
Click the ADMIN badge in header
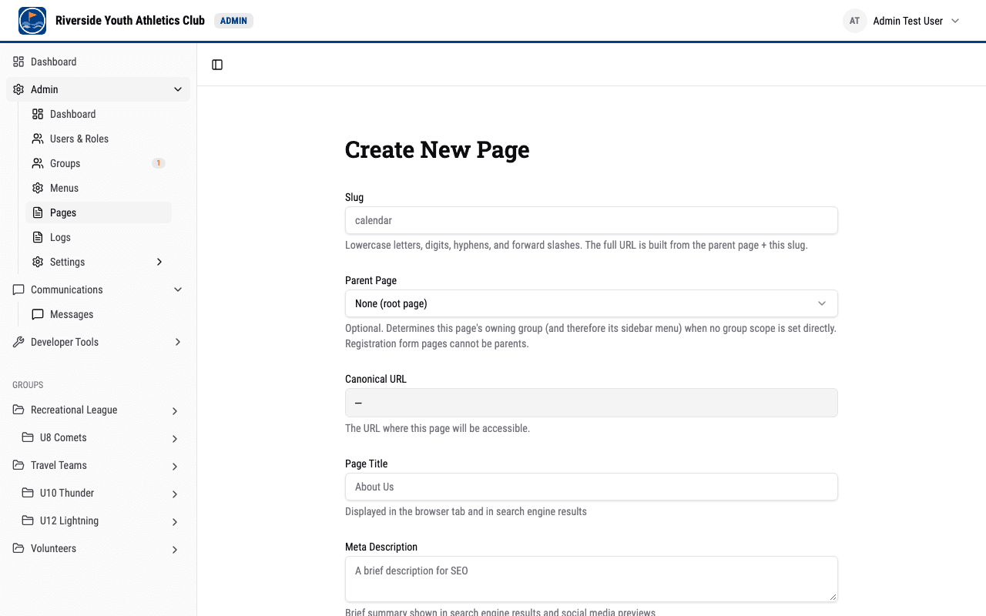pos(233,21)
